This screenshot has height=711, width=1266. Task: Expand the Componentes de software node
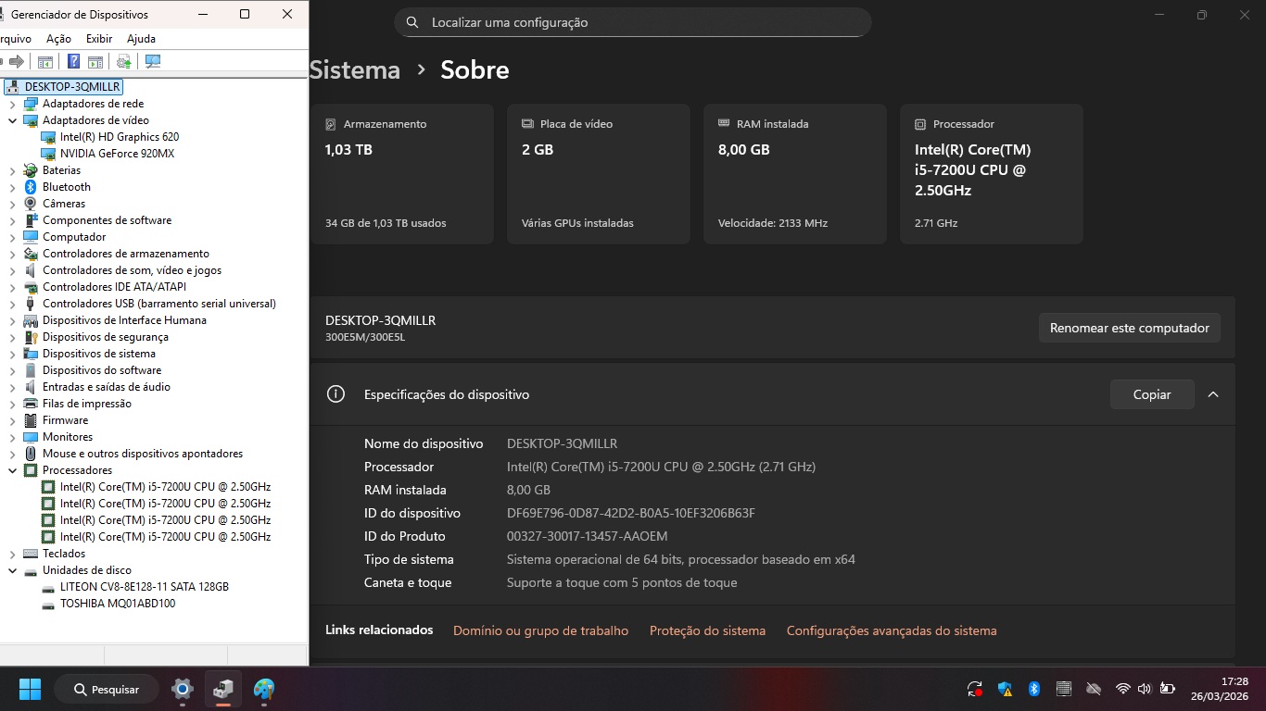(x=13, y=220)
